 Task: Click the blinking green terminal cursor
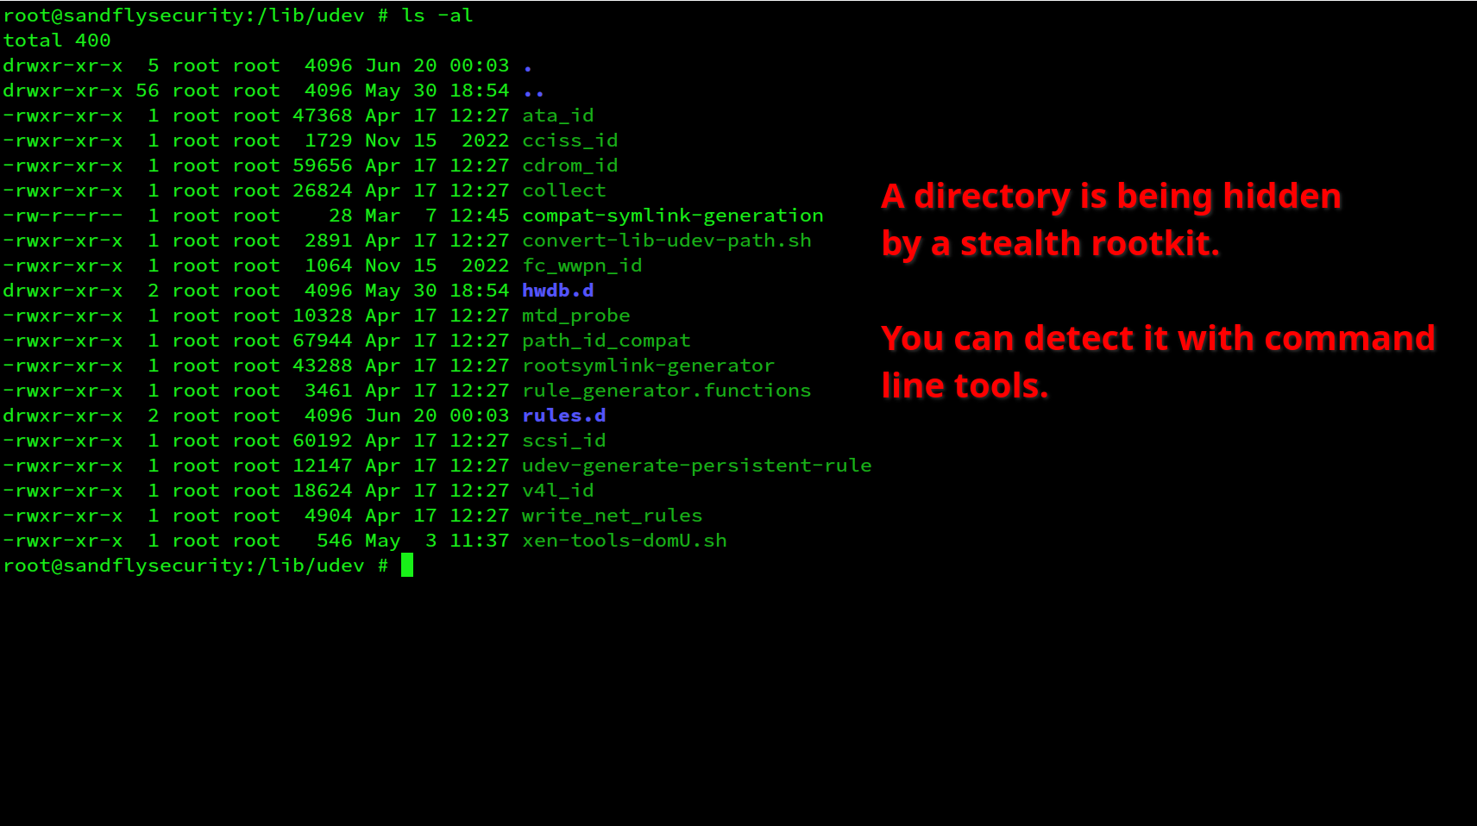pos(406,565)
